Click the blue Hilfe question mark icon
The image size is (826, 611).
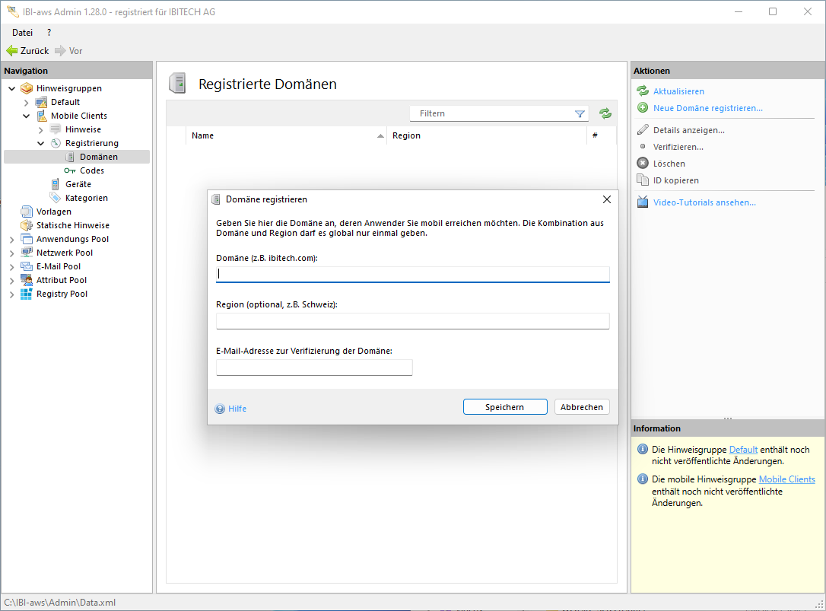pos(220,409)
